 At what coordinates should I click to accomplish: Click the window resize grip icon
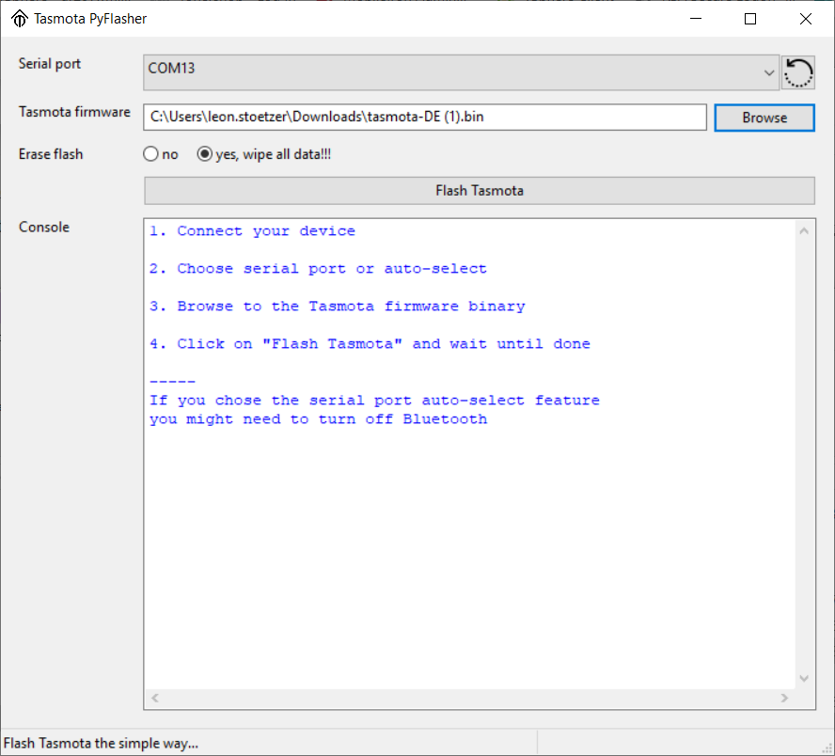coord(827,748)
